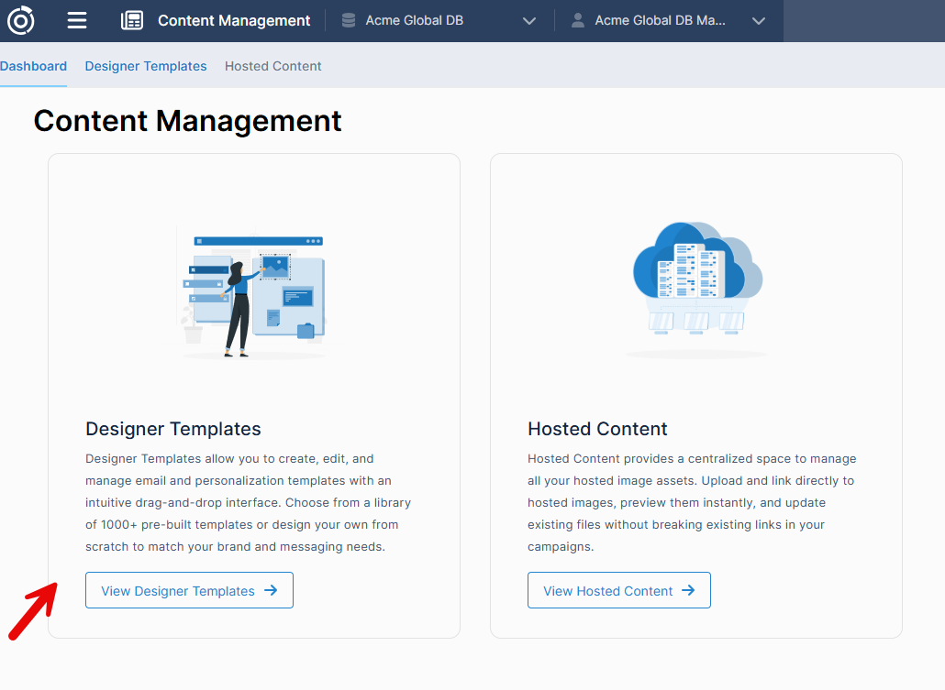
Task: Click the database stack icon
Action: [349, 20]
